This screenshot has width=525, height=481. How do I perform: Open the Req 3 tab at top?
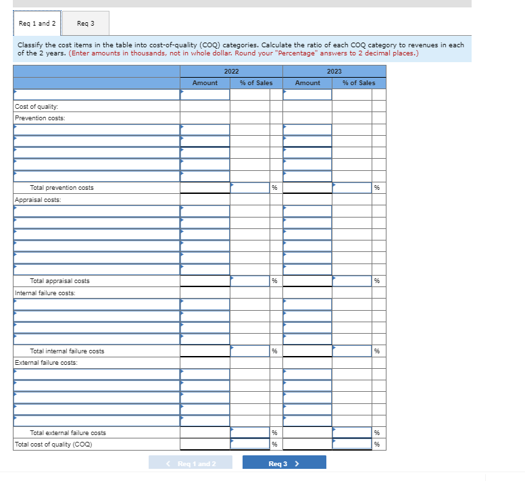click(86, 24)
